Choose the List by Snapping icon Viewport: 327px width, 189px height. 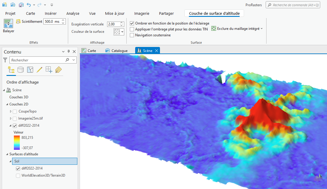(x=49, y=70)
